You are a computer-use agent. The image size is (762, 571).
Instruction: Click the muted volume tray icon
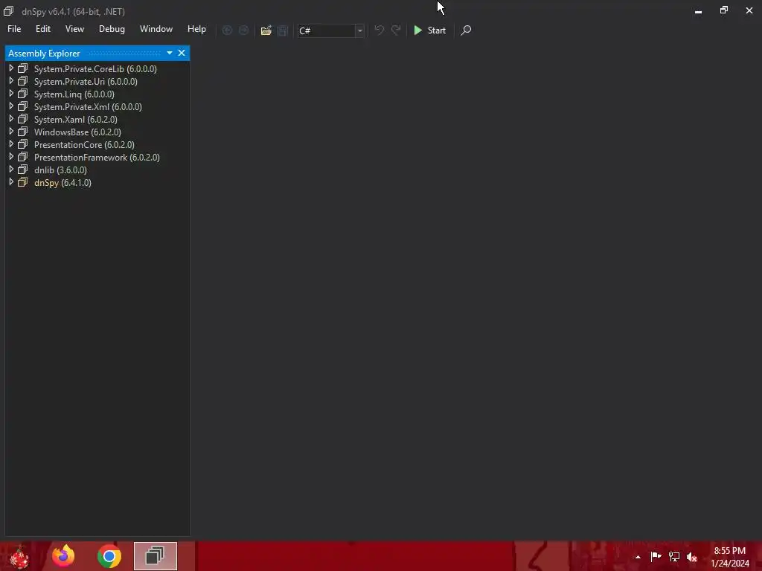point(692,557)
